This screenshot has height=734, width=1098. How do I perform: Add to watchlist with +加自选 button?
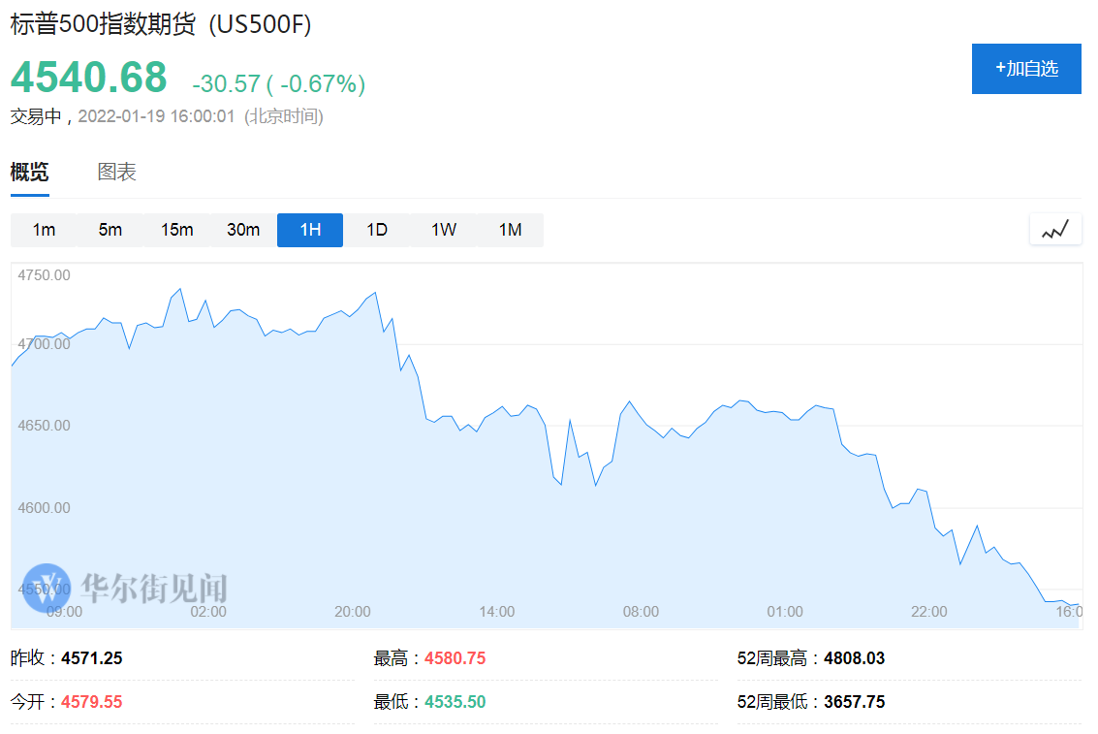tap(1026, 69)
